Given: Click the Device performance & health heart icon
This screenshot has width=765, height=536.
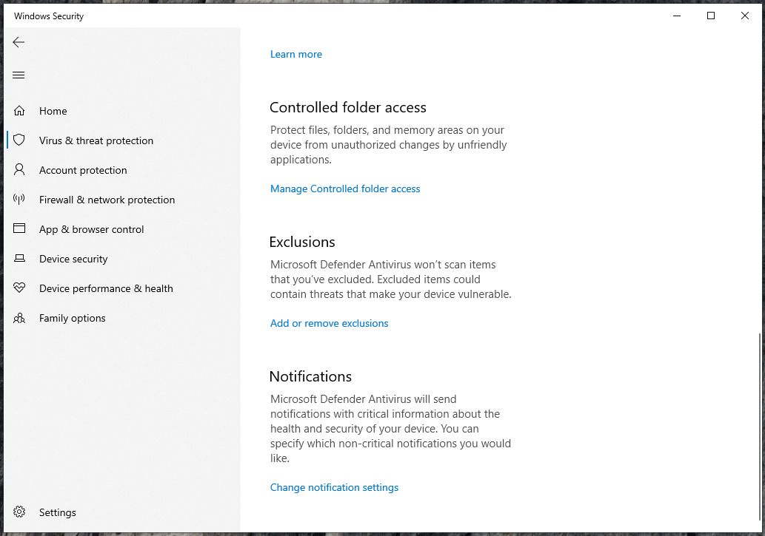Looking at the screenshot, I should click(19, 288).
